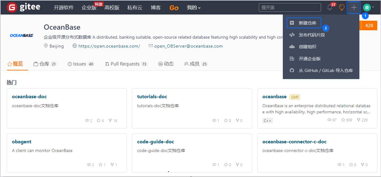Screen dimensions: 381x177
Task: Click the 热门 section heading
Action: point(12,82)
